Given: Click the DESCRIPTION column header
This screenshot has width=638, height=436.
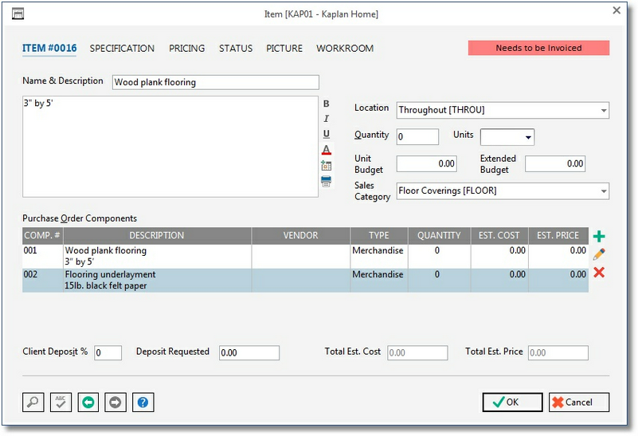Looking at the screenshot, I should [157, 235].
